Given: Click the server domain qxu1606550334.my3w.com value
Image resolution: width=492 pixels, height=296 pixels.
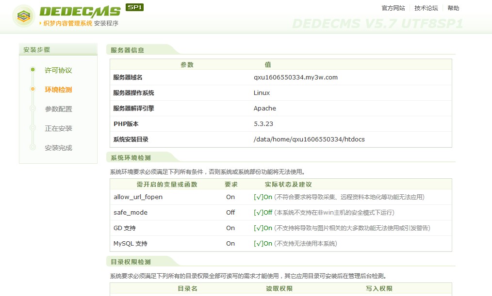Looking at the screenshot, I should [295, 78].
